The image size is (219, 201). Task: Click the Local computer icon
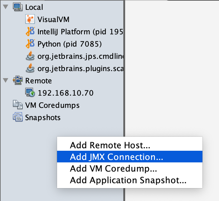point(17,7)
